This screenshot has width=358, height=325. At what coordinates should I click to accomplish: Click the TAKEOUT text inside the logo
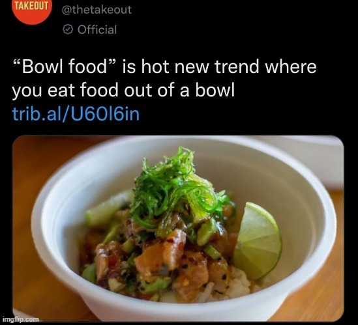tap(32, 5)
